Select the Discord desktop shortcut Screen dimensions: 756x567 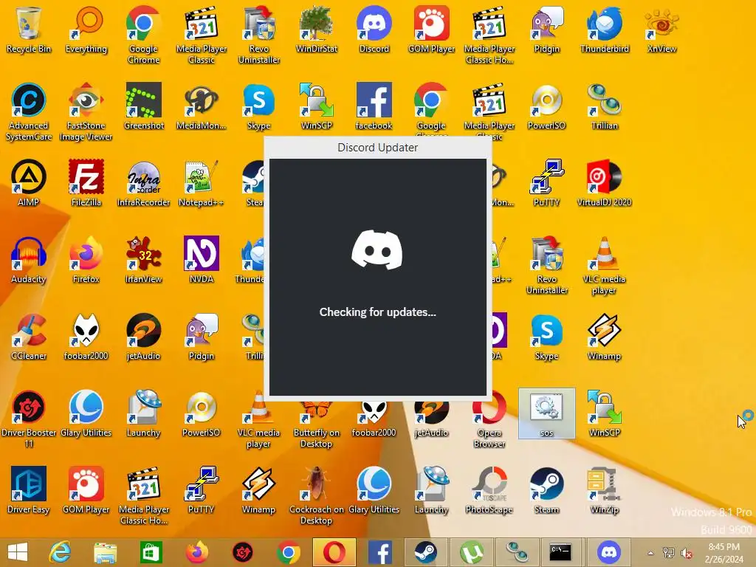click(374, 30)
